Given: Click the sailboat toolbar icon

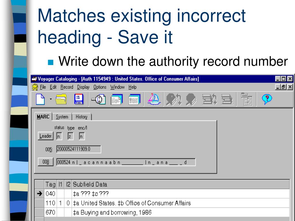Looking at the screenshot, I should (154, 99).
